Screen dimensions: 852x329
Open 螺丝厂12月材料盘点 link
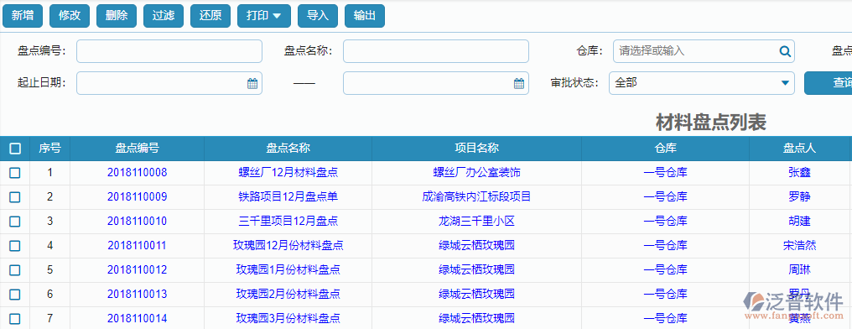288,173
